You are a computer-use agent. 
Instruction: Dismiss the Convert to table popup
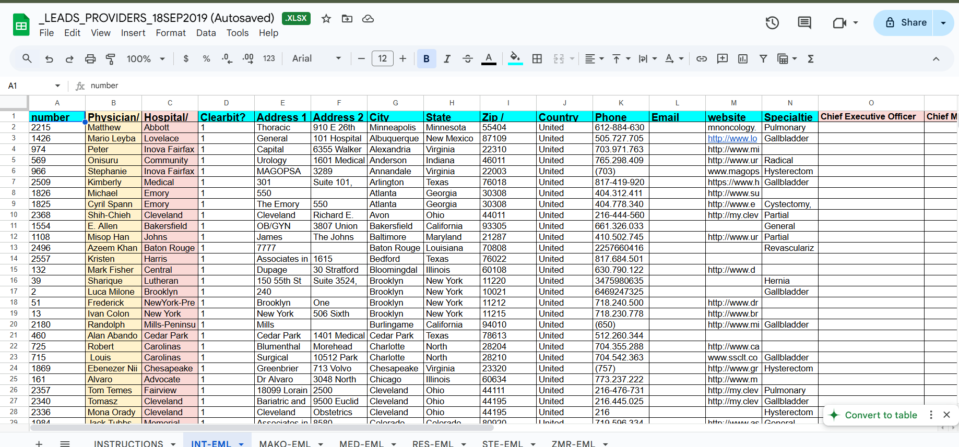(x=946, y=415)
